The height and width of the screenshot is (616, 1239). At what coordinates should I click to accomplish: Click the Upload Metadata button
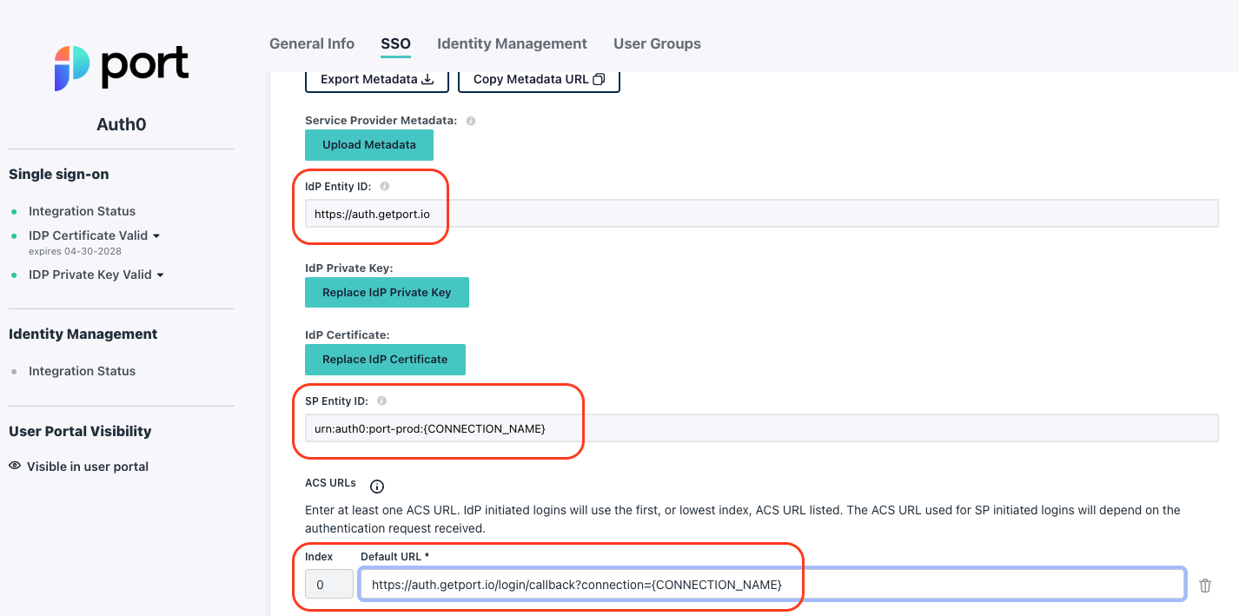click(x=368, y=144)
